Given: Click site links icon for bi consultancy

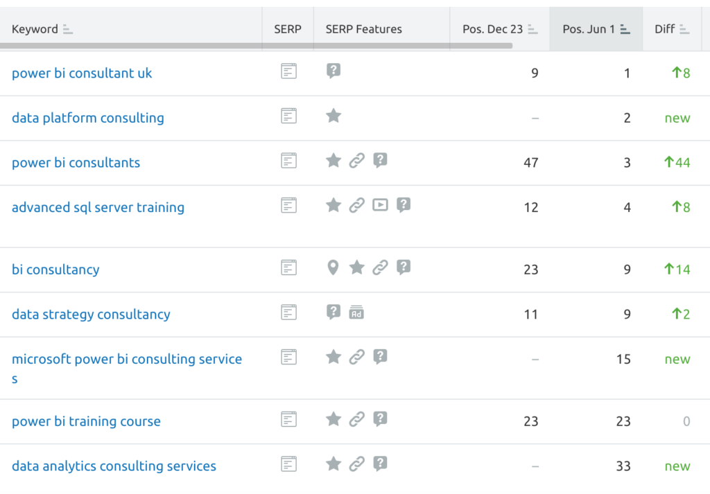Looking at the screenshot, I should pos(380,267).
